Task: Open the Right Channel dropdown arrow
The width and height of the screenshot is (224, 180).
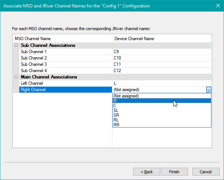Action: point(208,90)
